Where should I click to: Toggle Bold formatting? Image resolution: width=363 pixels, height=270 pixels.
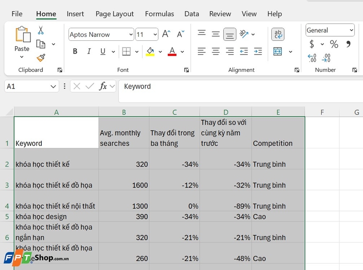(75, 51)
